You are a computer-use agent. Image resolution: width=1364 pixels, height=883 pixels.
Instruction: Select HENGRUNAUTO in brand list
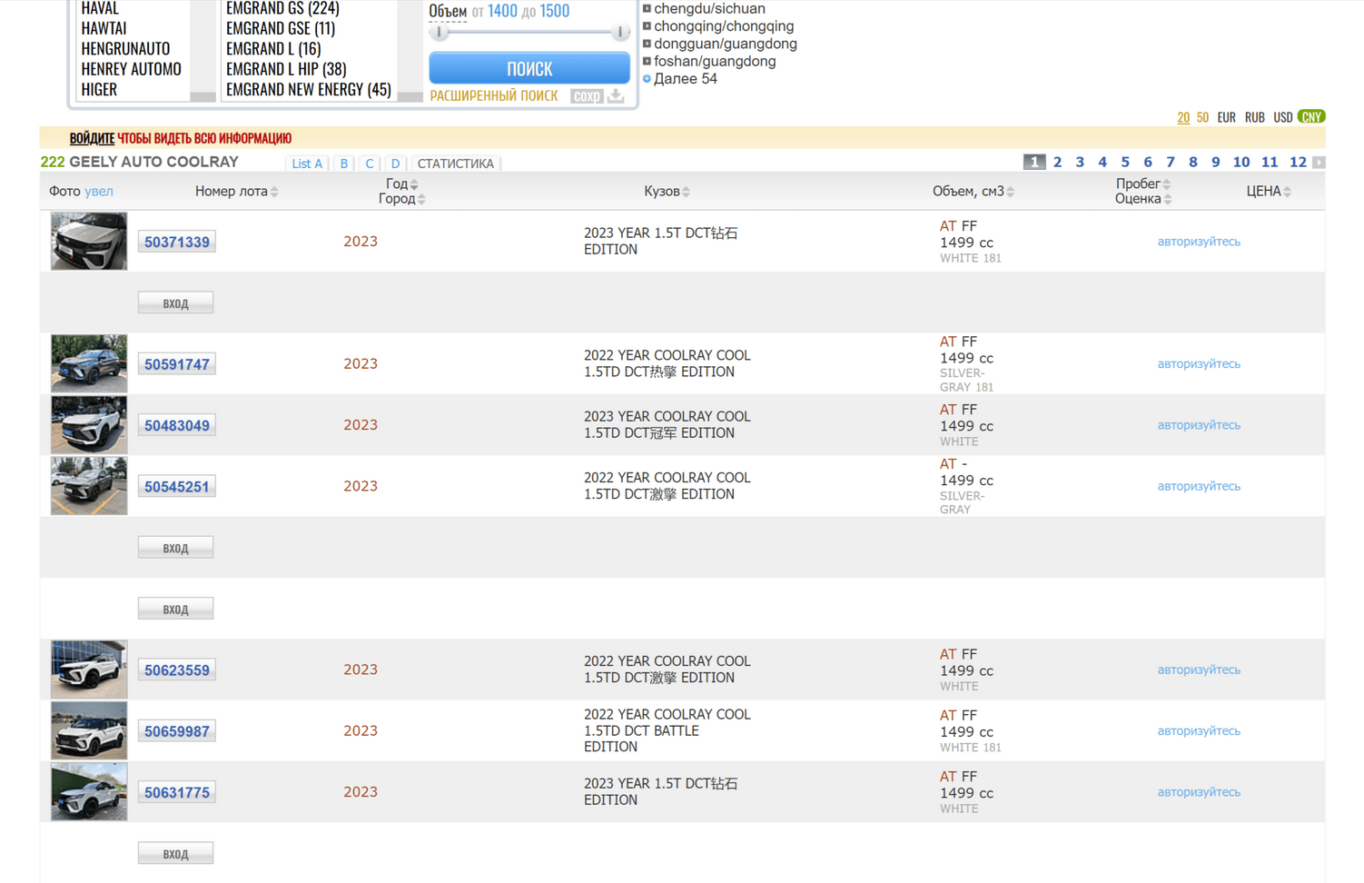click(125, 49)
